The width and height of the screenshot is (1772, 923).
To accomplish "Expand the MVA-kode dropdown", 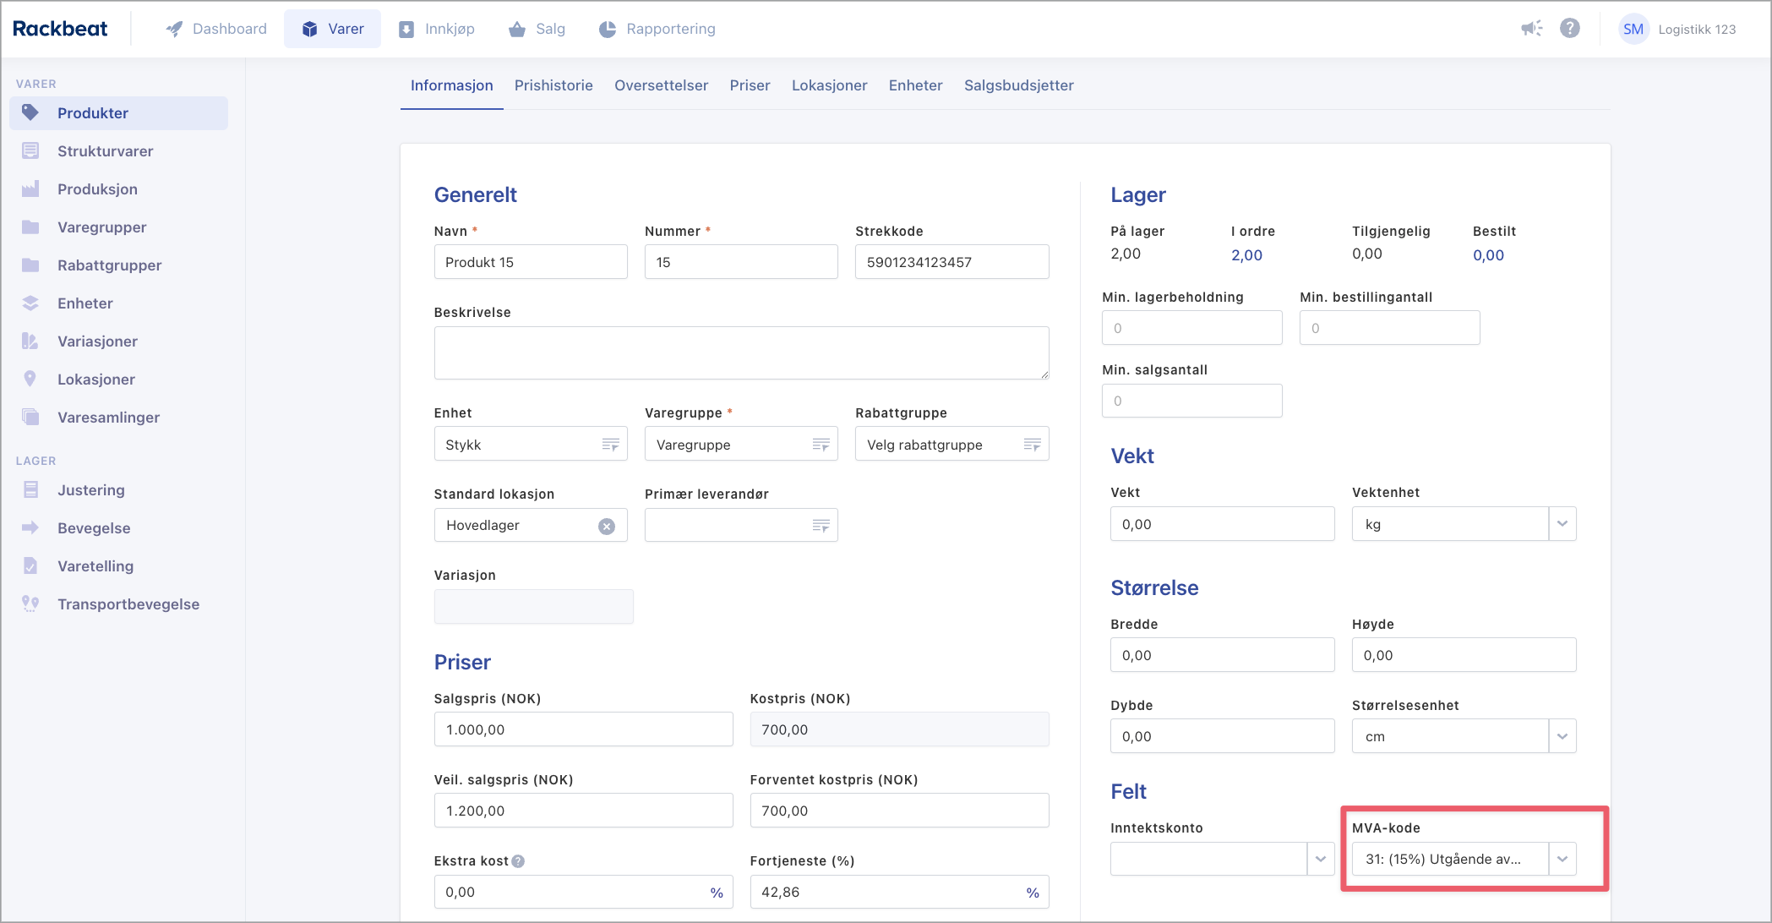I will tap(1562, 859).
